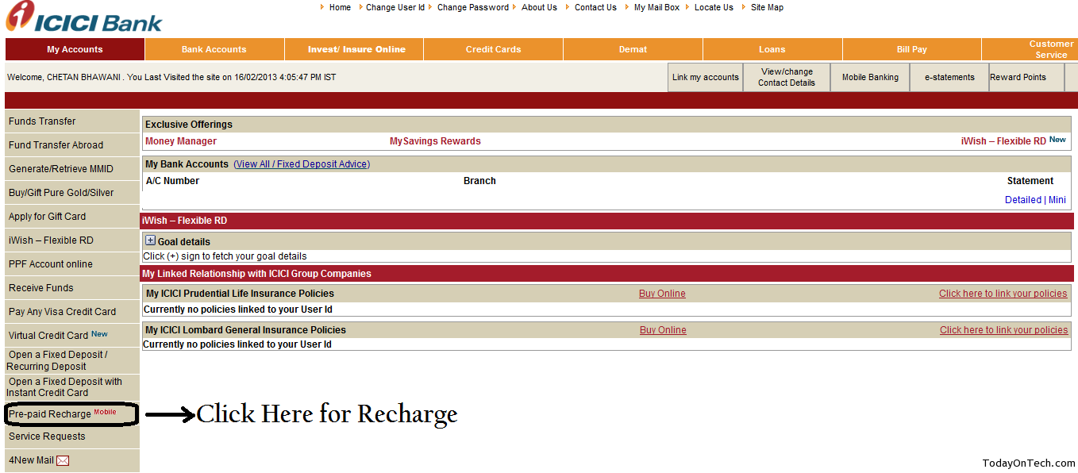Link policies for ICICI Lombard General Insurance
Image resolution: width=1078 pixels, height=473 pixels.
tap(1004, 330)
